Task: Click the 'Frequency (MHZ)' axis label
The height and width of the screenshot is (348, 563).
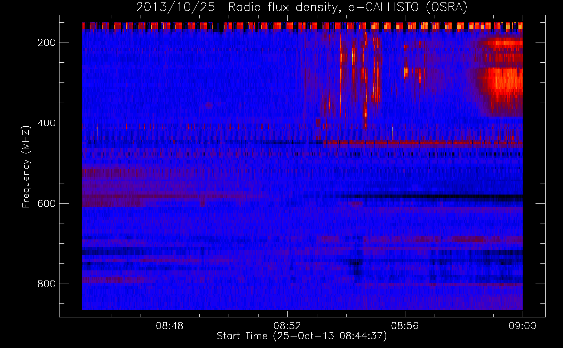Action: point(26,167)
